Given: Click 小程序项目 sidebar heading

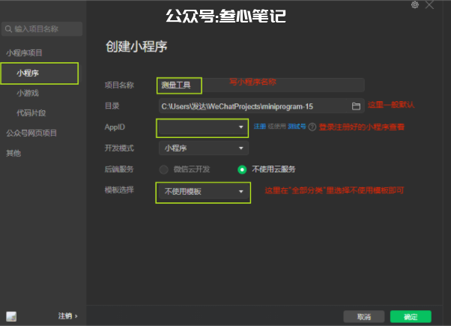Looking at the screenshot, I should (x=25, y=53).
